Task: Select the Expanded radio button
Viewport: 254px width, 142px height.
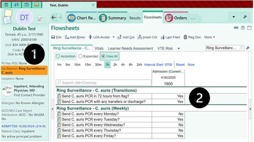Action: coord(80,56)
